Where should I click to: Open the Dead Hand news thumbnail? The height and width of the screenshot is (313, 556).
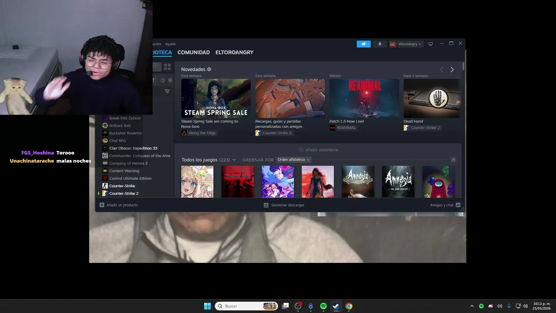click(x=432, y=98)
